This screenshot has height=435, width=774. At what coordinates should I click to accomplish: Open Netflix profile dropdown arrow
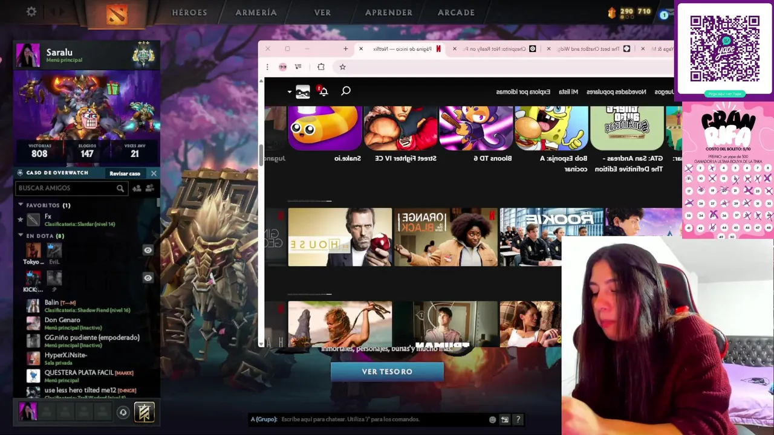[290, 92]
